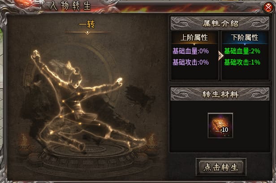Click the material quantity 10 label
The width and height of the screenshot is (276, 183).
[x=224, y=130]
